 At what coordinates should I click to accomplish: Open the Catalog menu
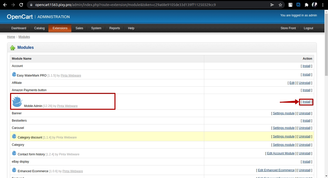point(39,28)
